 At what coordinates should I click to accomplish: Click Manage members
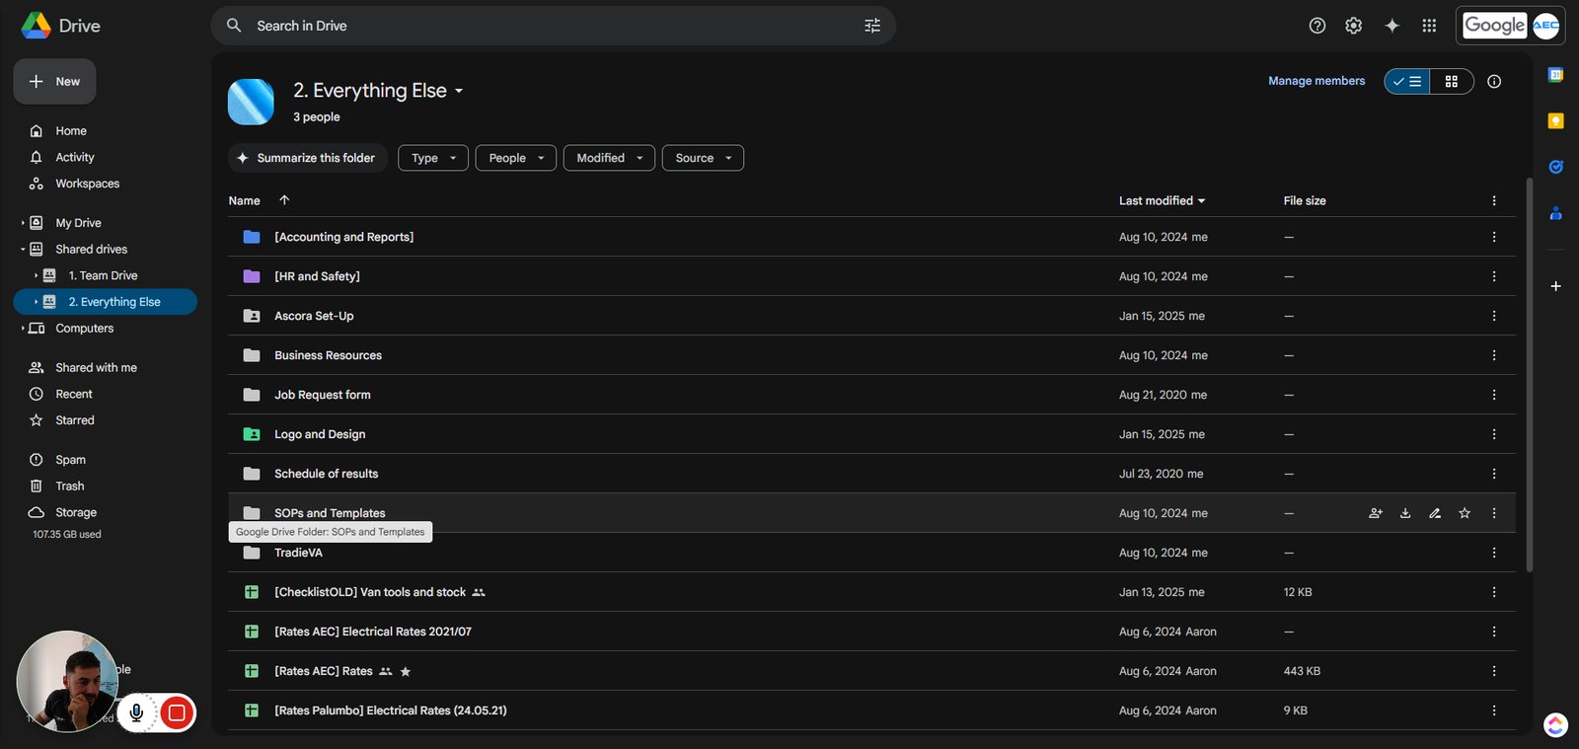pyautogui.click(x=1316, y=81)
